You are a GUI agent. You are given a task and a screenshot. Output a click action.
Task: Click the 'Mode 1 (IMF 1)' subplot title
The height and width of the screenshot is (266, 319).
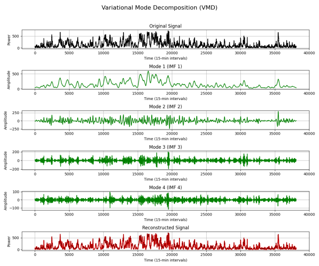165,66
